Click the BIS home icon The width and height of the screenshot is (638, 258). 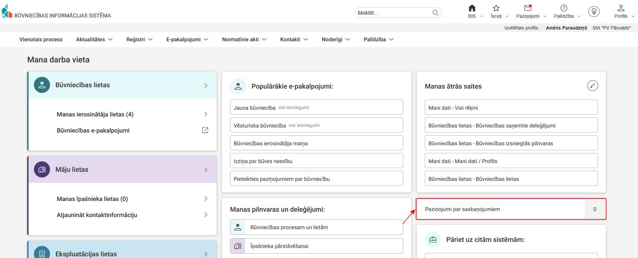472,8
